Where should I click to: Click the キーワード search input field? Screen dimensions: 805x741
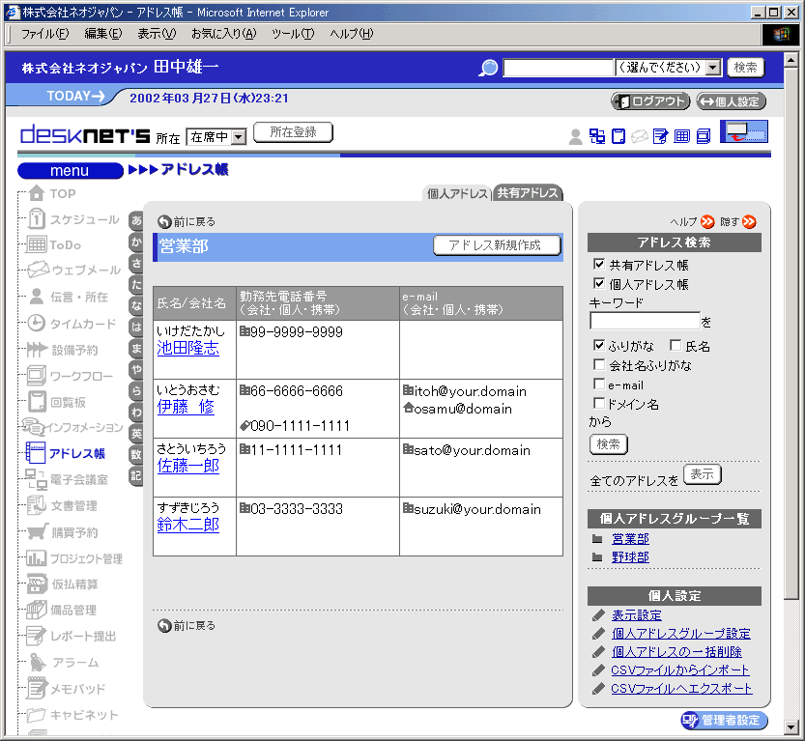tap(644, 321)
